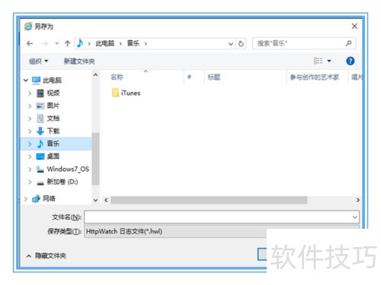Select 此电脑 in the navigation tree
Screen dimensions: 381x285
pyautogui.click(x=52, y=81)
